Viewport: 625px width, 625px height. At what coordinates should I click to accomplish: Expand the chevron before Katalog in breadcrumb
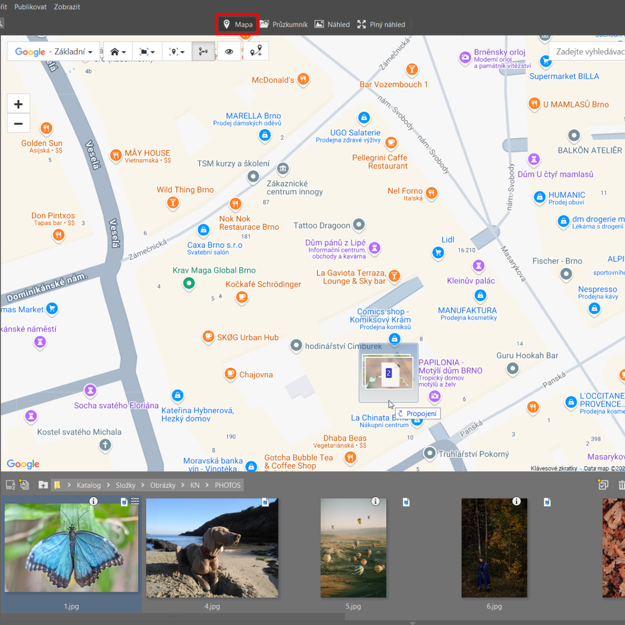click(69, 485)
